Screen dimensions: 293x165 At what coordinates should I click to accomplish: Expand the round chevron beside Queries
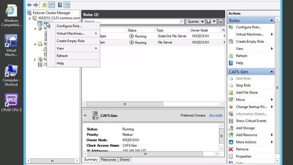click(x=221, y=22)
